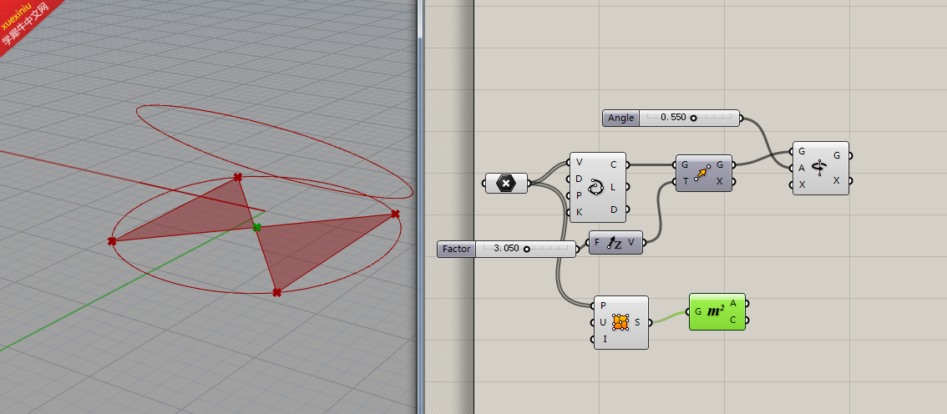Click the C output of Circle component
The height and width of the screenshot is (414, 947).
pyautogui.click(x=614, y=164)
